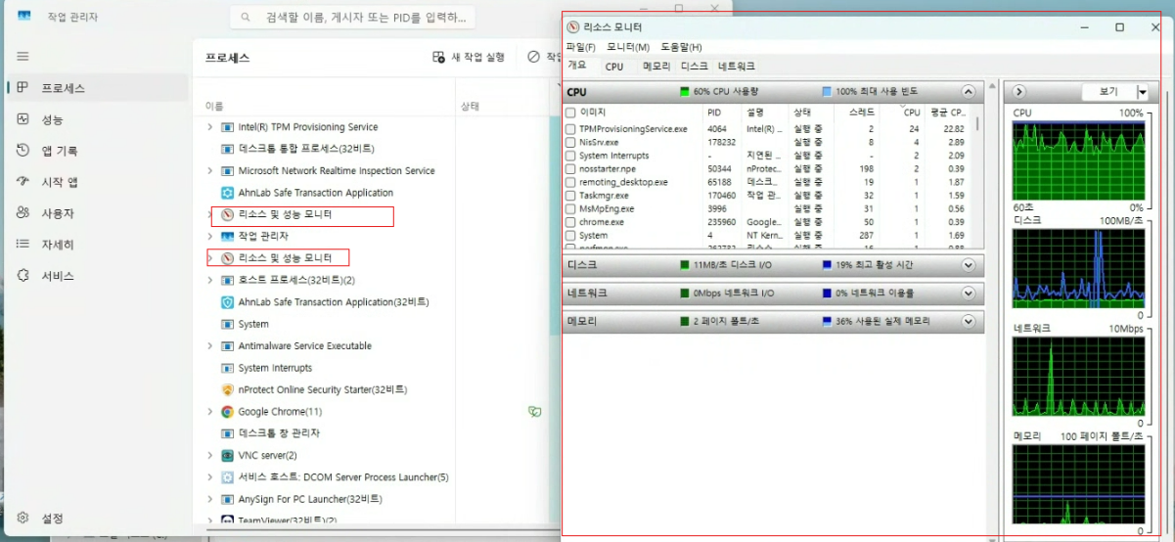Viewport: 1175px width, 542px height.
Task: Collapse the graph pane with the arrow button
Action: [1018, 91]
